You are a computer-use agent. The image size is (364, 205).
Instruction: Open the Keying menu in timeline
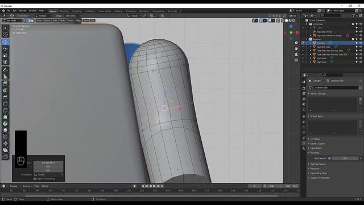tap(27, 186)
